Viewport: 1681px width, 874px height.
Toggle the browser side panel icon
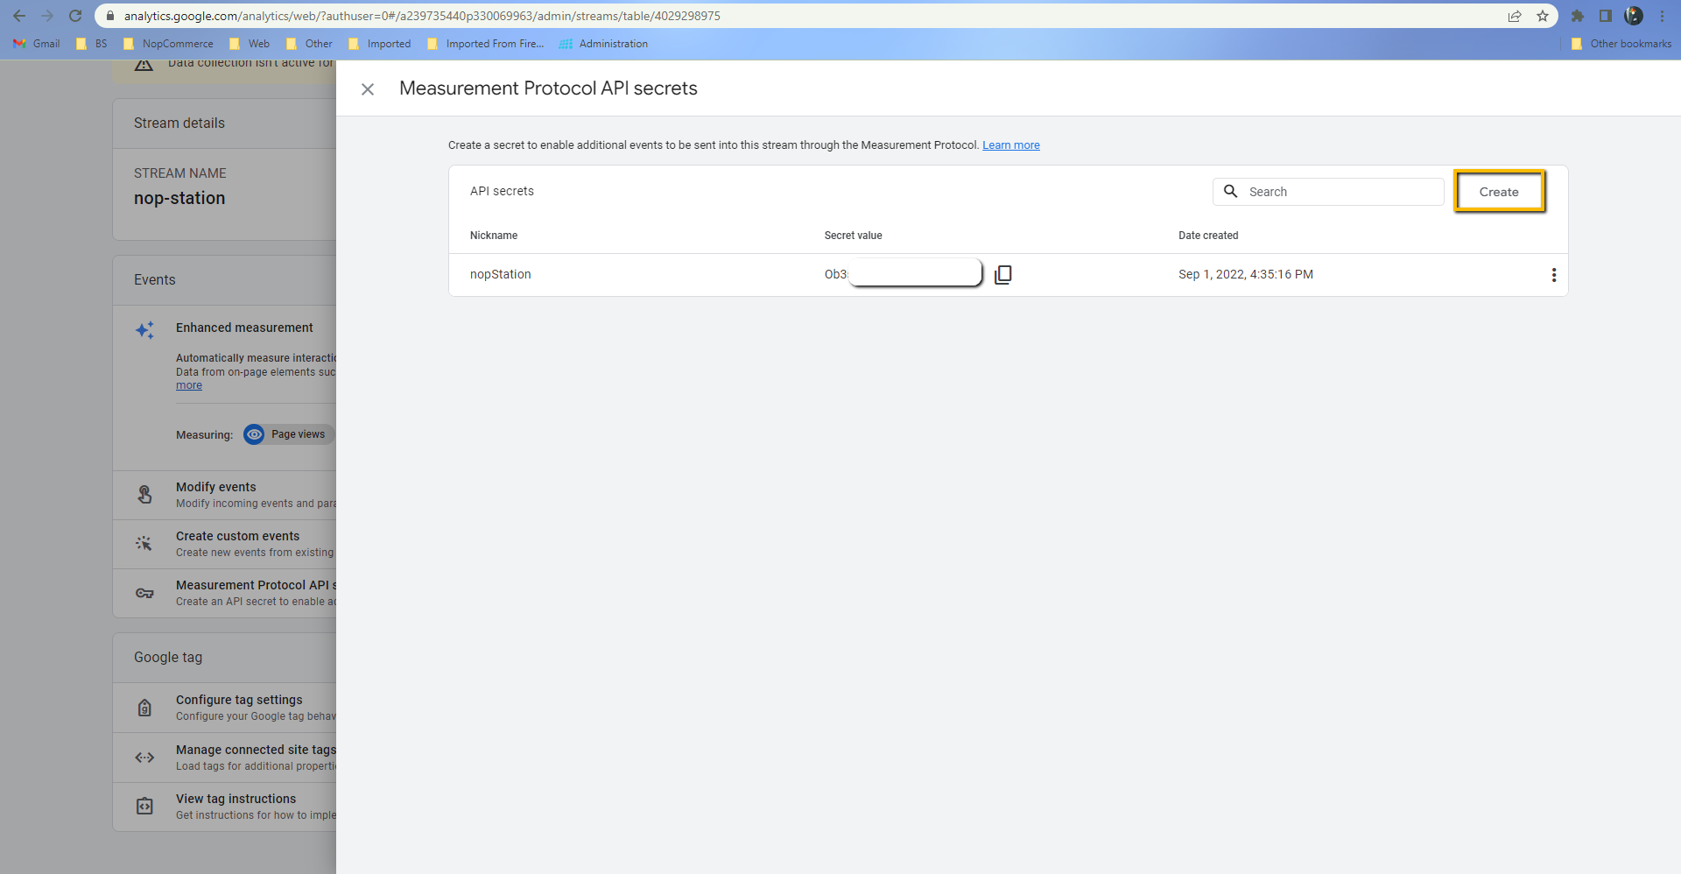click(1605, 16)
